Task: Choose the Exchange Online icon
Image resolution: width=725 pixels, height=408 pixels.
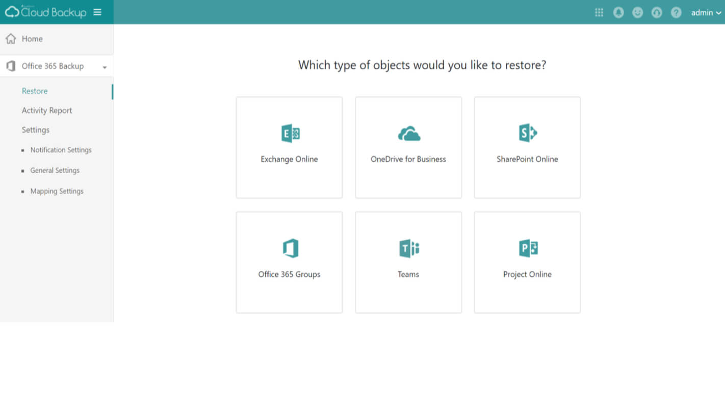Action: point(290,134)
